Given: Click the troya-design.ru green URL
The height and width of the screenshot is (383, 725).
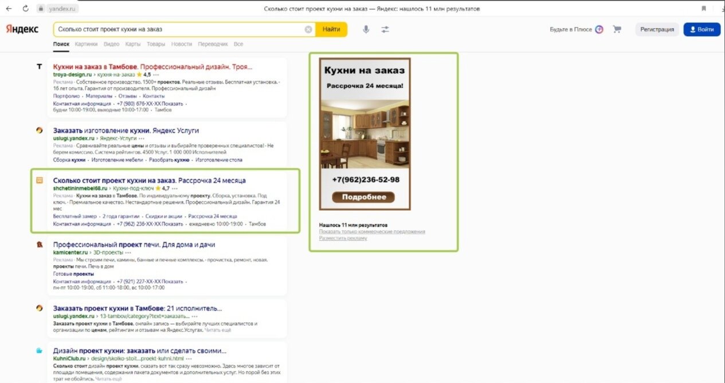Looking at the screenshot, I should [72, 74].
